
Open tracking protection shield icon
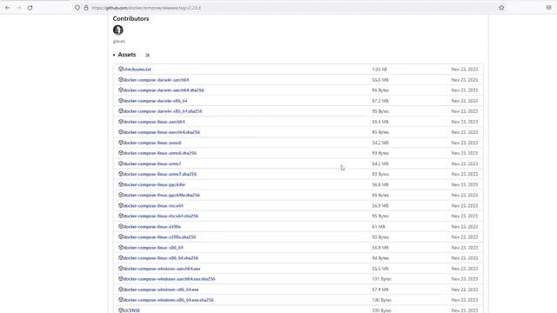(77, 8)
